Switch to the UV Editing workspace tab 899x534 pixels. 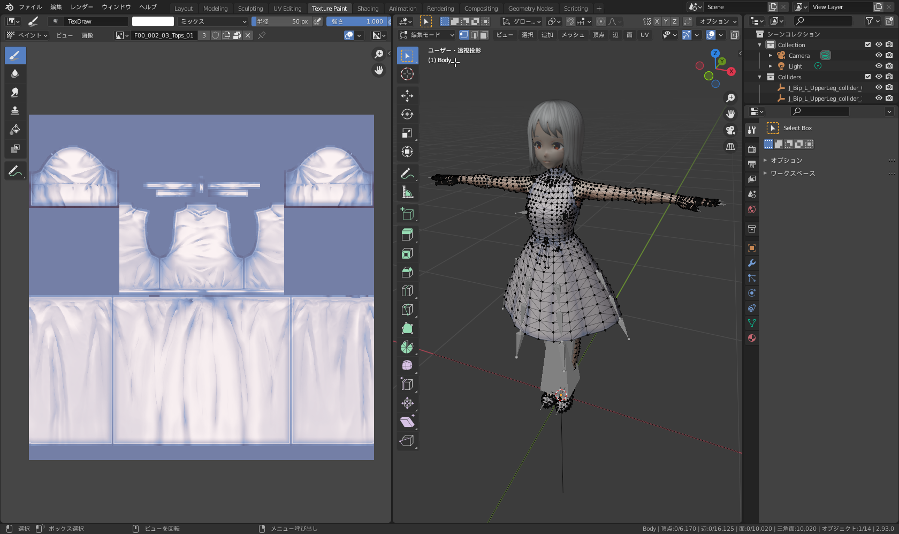coord(287,9)
